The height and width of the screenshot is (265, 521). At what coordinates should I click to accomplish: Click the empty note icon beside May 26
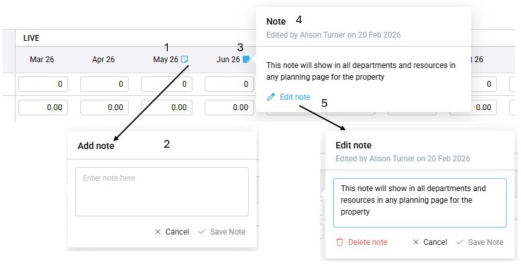click(185, 60)
